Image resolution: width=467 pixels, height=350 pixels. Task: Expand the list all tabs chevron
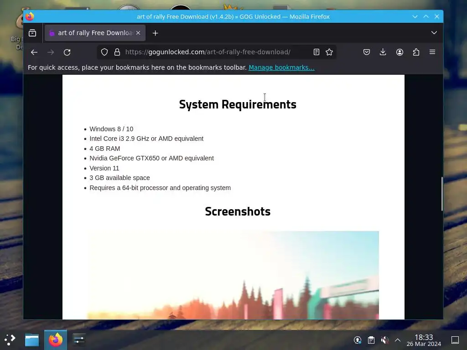[x=434, y=33]
